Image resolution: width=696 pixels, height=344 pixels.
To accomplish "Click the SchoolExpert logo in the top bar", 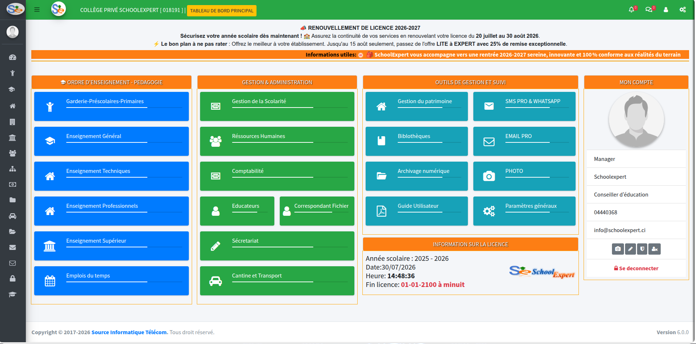I will (58, 9).
